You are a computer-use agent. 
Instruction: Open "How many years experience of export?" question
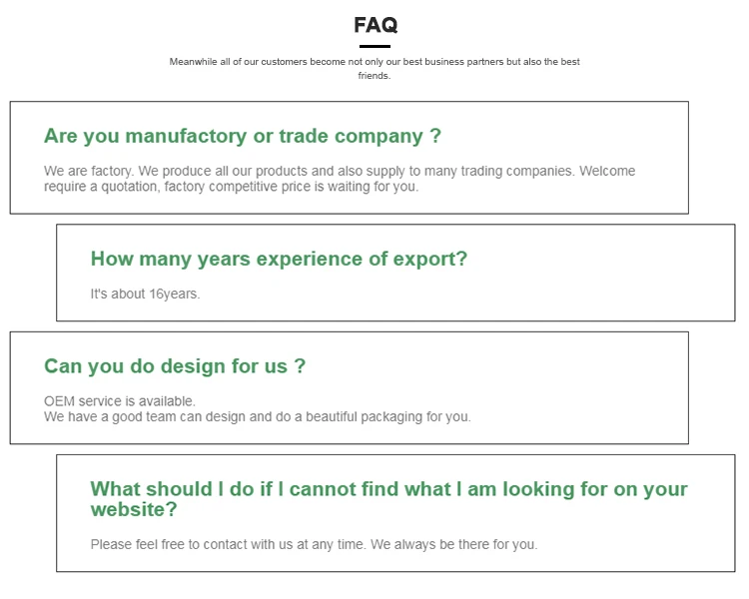(279, 259)
